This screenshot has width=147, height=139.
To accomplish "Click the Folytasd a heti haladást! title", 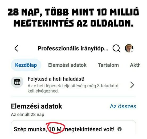I will pos(56,79).
